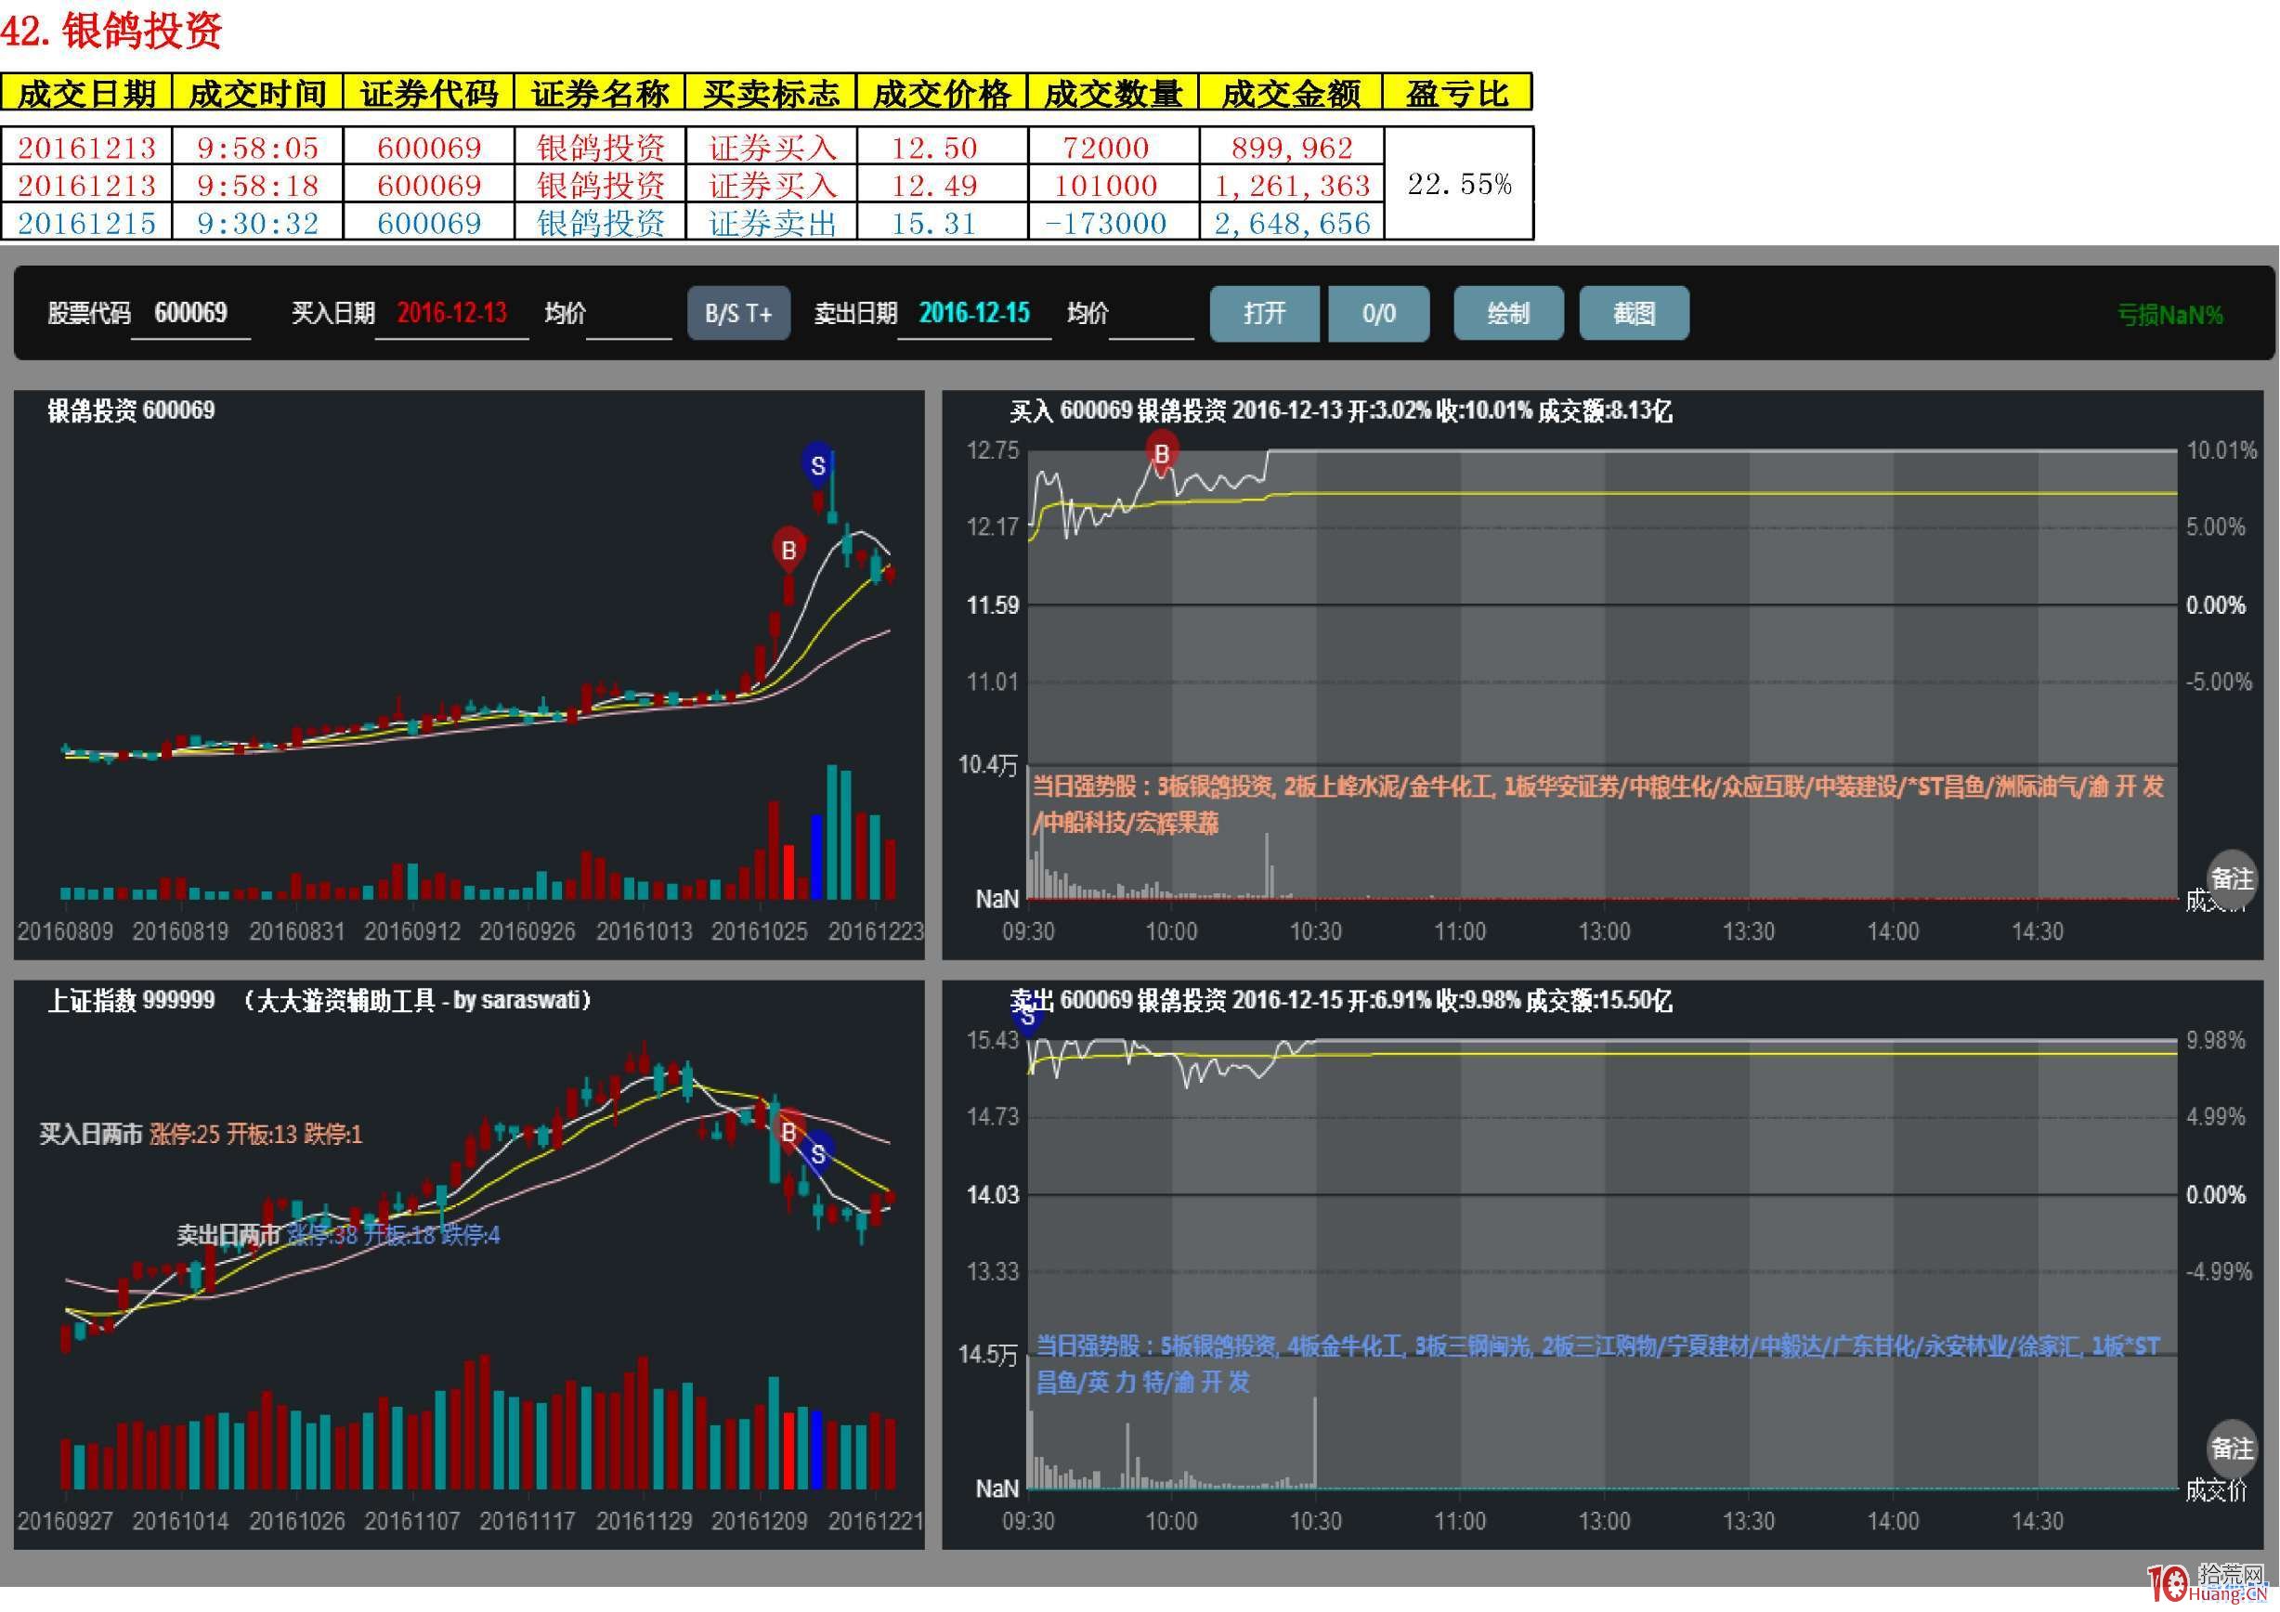Click the 13:00 time label on sell-day chart
Screen dimensions: 2280x1612
coord(1604,1521)
